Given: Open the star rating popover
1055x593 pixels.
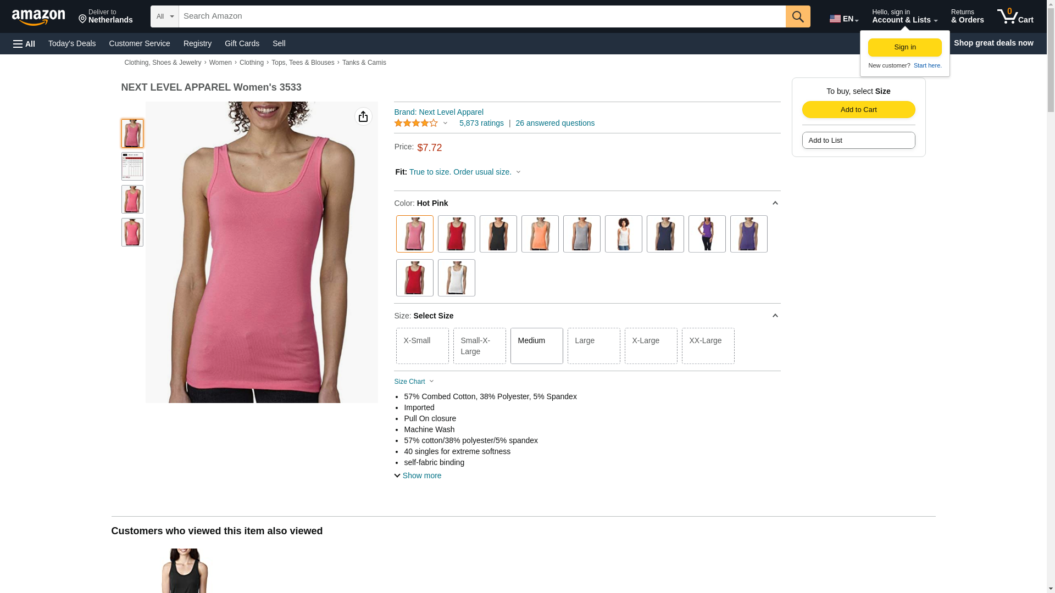Looking at the screenshot, I should click(x=421, y=123).
